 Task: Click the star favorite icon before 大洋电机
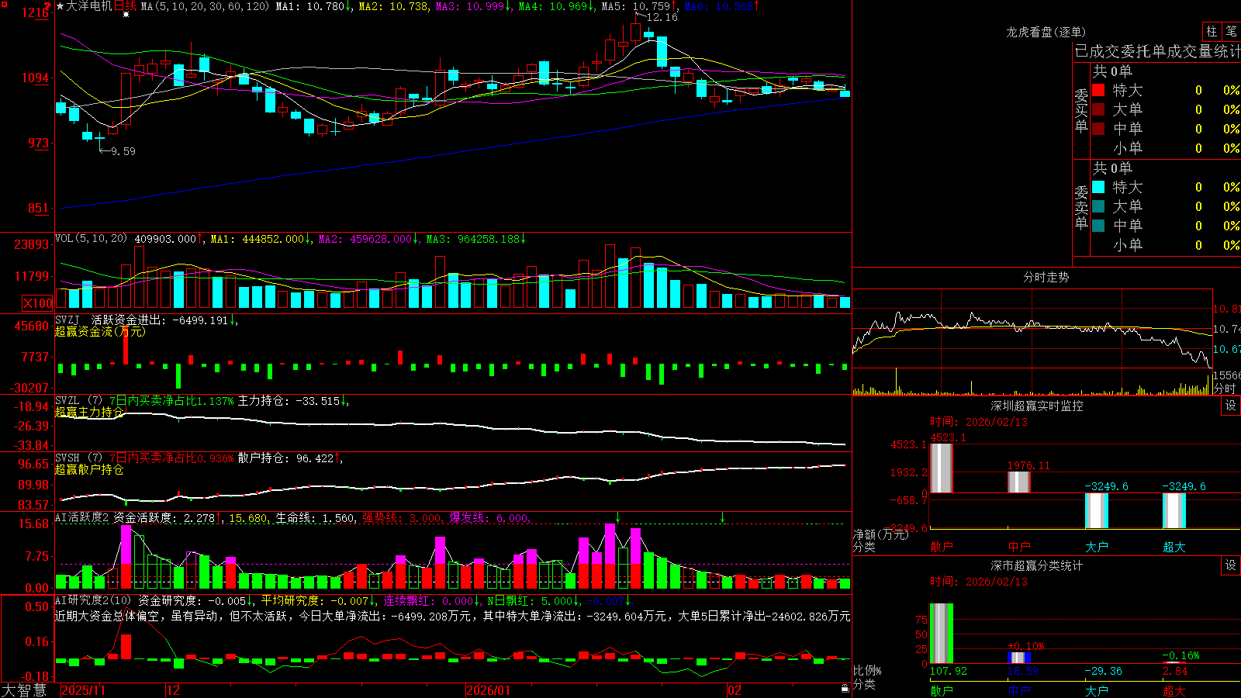[x=60, y=6]
